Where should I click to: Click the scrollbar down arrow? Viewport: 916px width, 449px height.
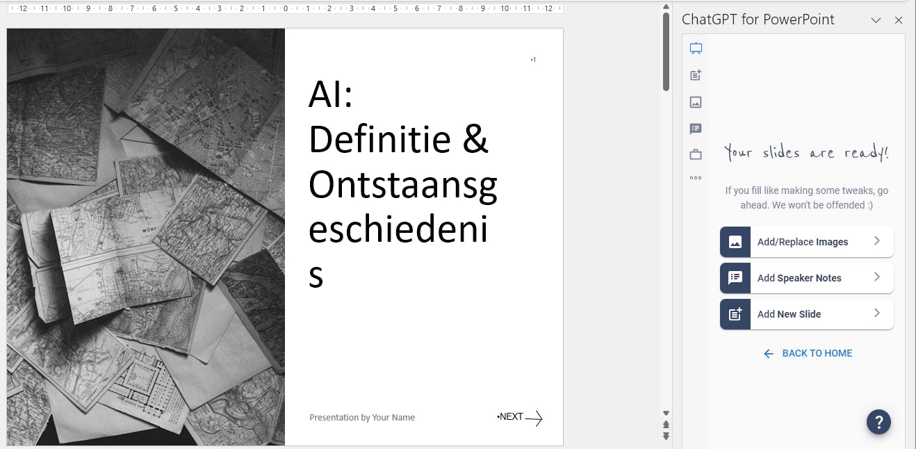[666, 413]
